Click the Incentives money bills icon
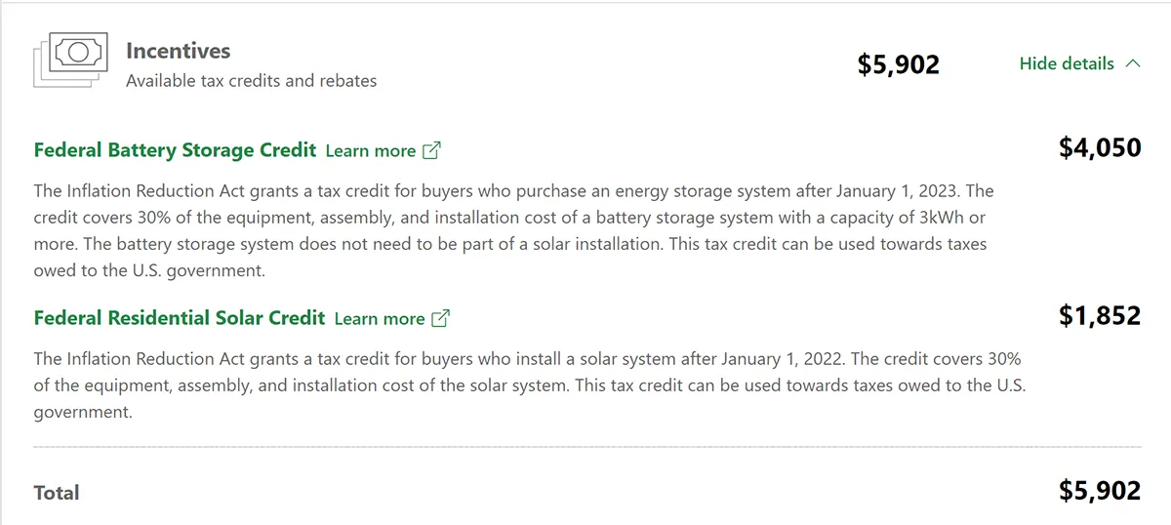 tap(69, 59)
